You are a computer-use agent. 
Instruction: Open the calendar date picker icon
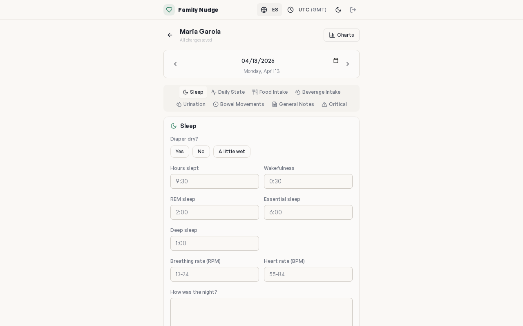(336, 61)
